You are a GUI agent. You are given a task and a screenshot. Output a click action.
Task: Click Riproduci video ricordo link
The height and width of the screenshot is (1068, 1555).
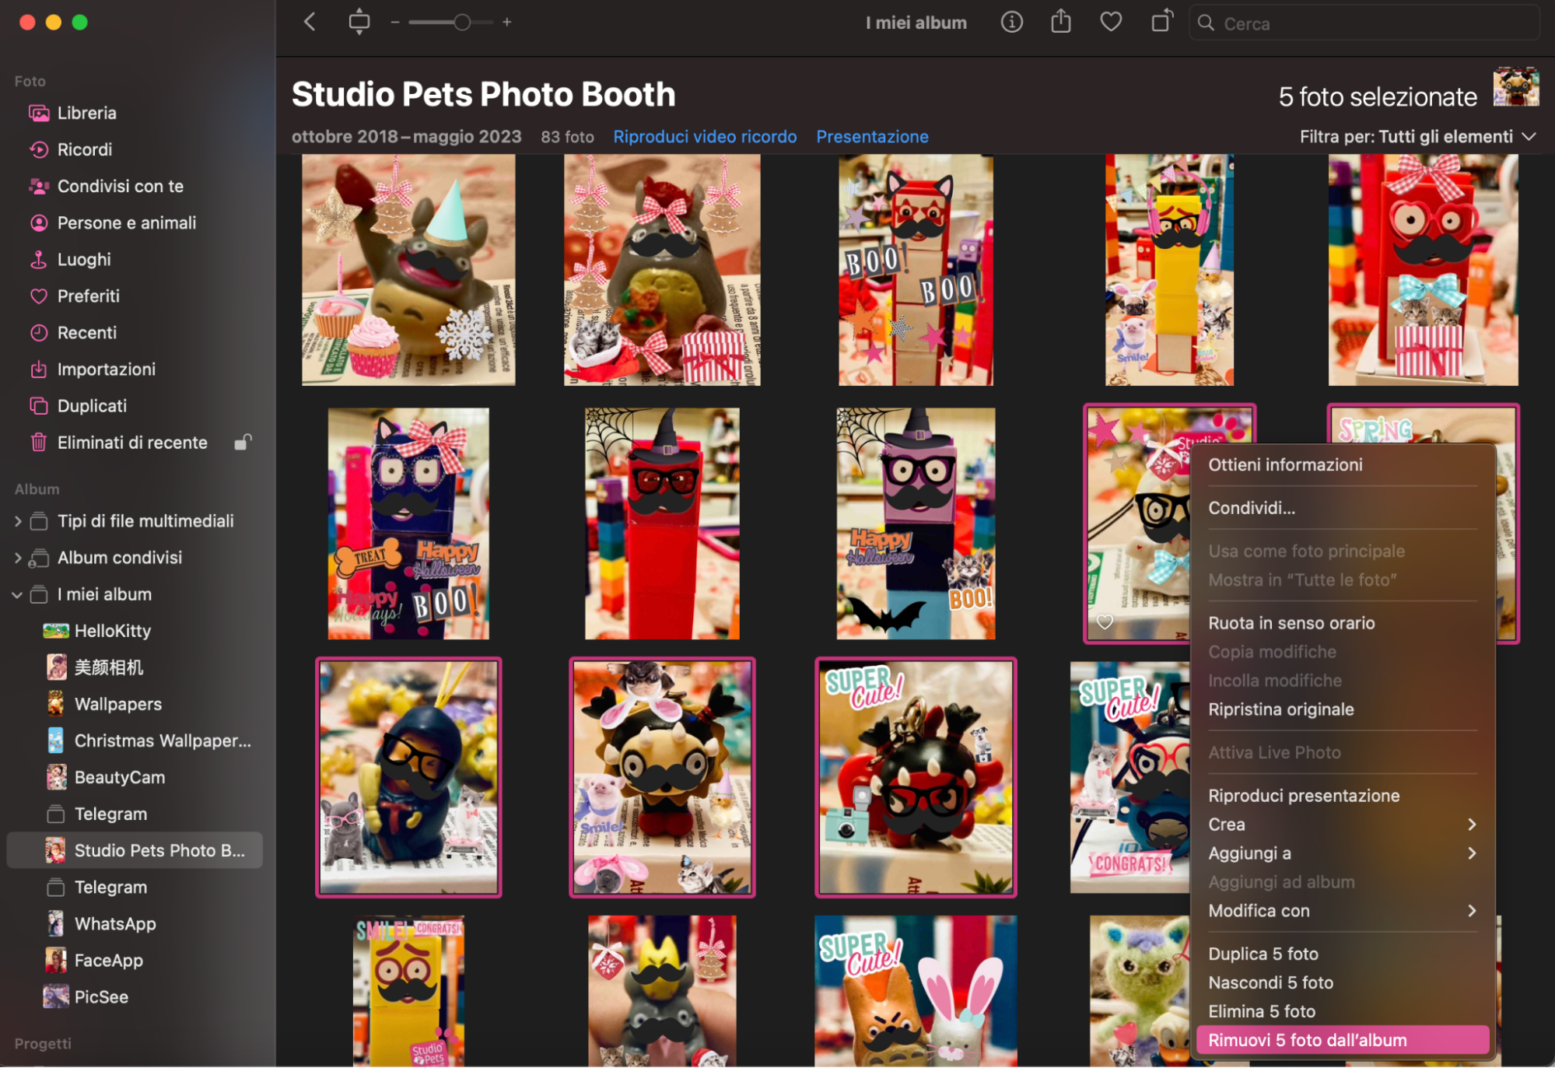pyautogui.click(x=704, y=136)
